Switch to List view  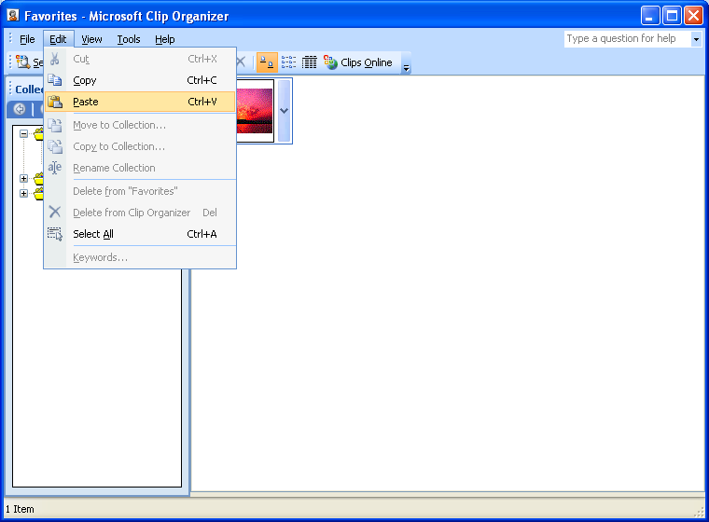click(x=288, y=62)
